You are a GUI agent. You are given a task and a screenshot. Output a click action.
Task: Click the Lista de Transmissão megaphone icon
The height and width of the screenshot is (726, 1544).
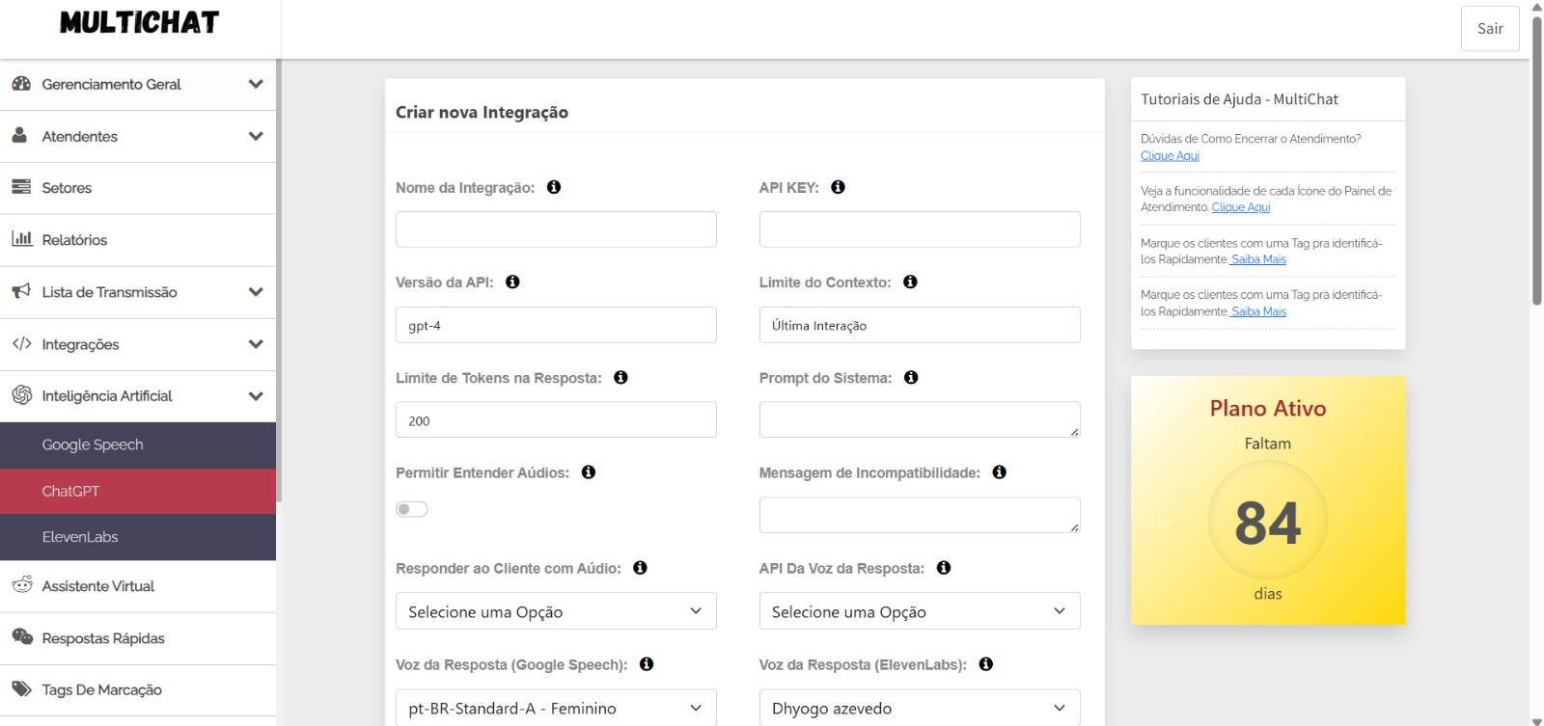click(x=21, y=291)
